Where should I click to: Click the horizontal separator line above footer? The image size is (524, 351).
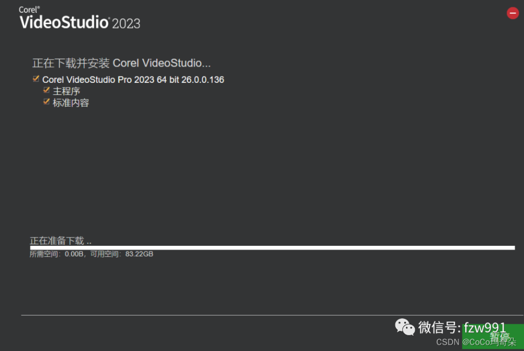(x=272, y=315)
